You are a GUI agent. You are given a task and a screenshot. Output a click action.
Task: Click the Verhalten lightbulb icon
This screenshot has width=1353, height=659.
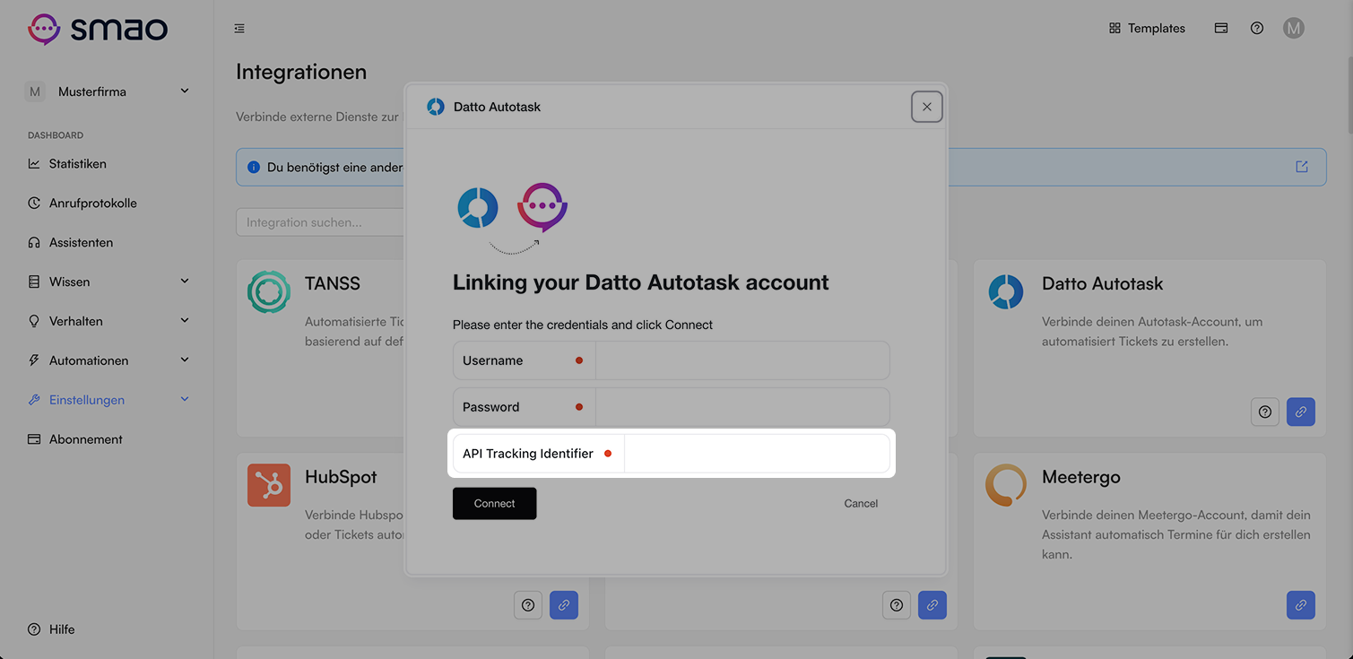point(34,321)
